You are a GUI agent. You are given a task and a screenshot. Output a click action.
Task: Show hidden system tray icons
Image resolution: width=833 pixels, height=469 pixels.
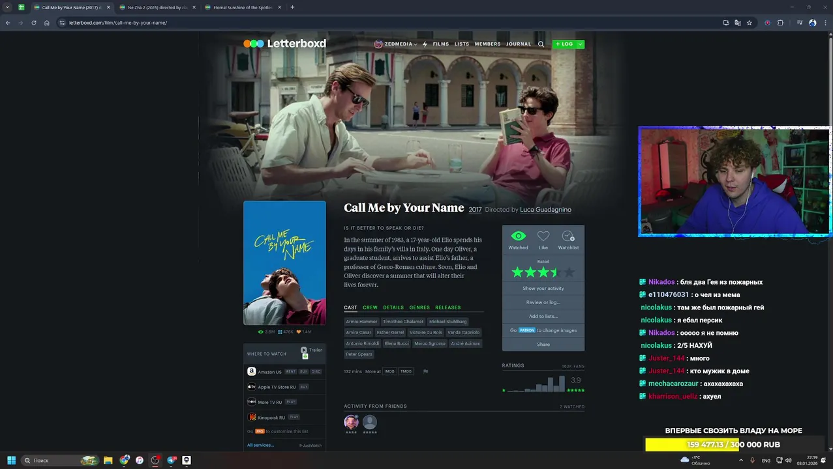point(740,461)
